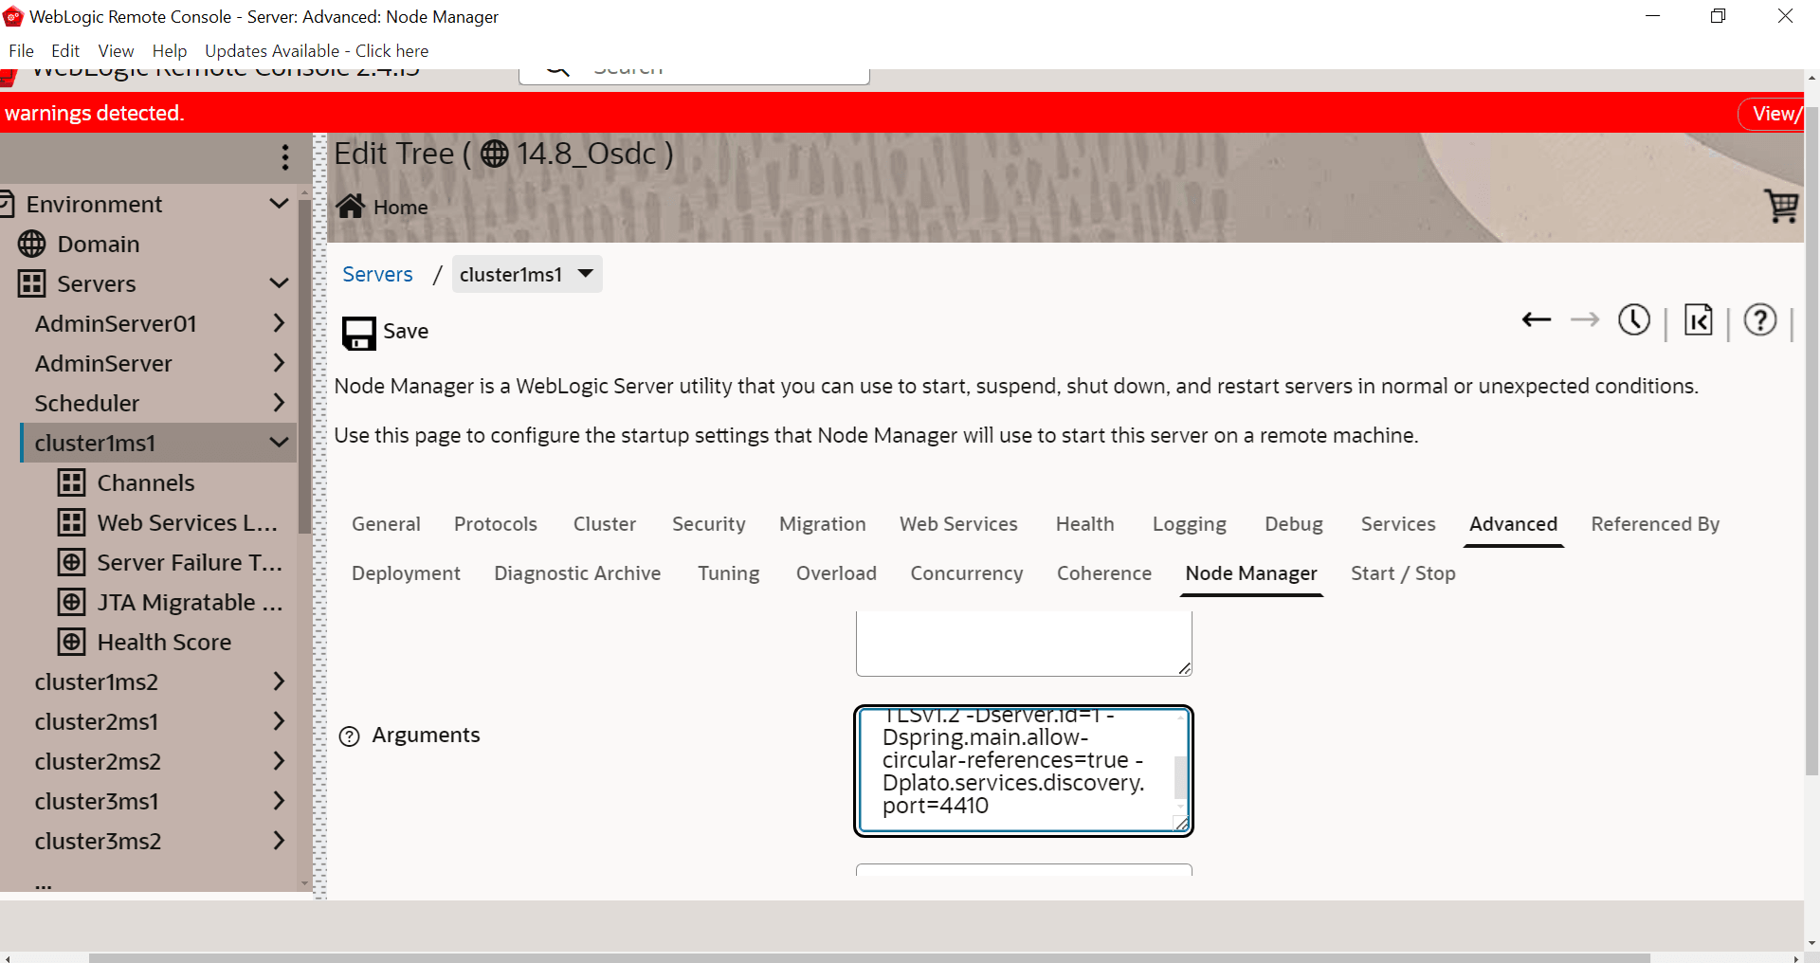Switch to the Coherence subtab
This screenshot has height=963, width=1820.
(x=1104, y=573)
